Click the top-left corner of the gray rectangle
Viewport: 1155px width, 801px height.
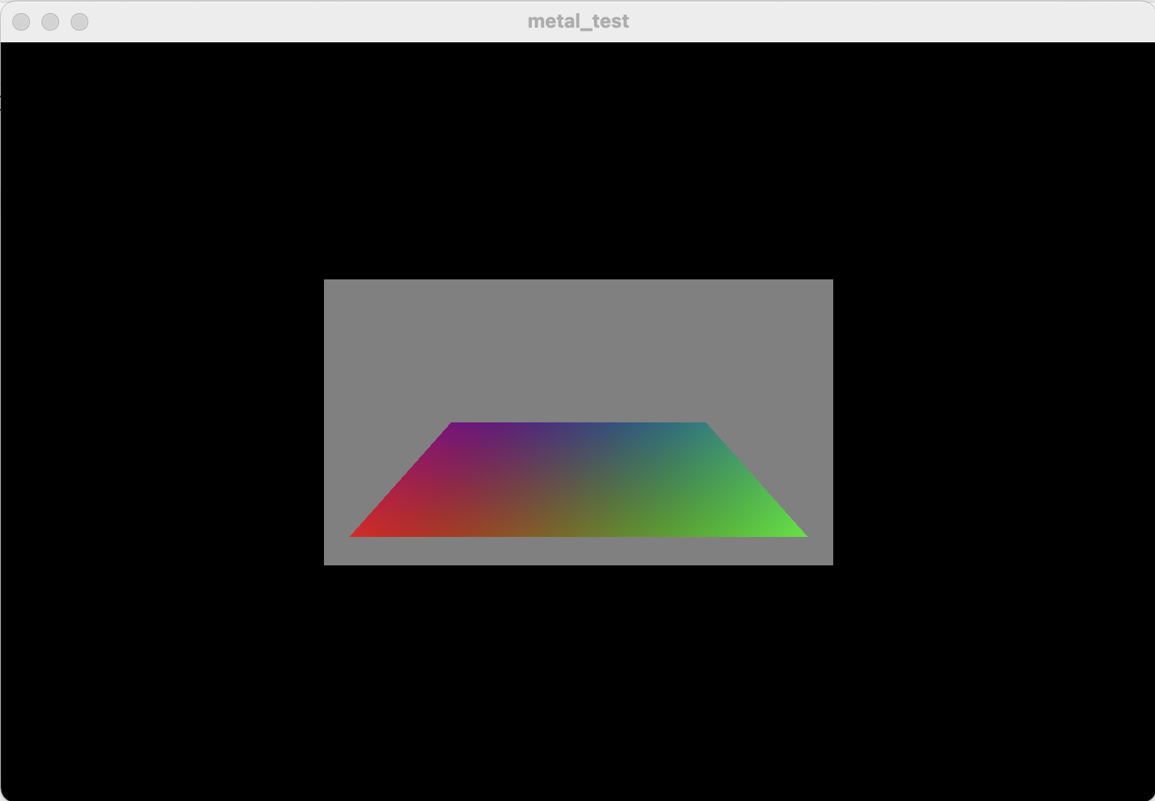click(x=326, y=282)
